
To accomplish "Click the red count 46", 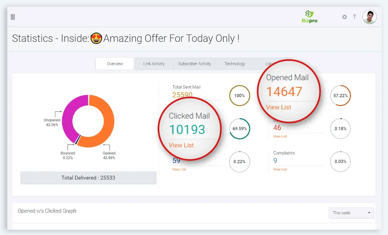I will pos(277,128).
